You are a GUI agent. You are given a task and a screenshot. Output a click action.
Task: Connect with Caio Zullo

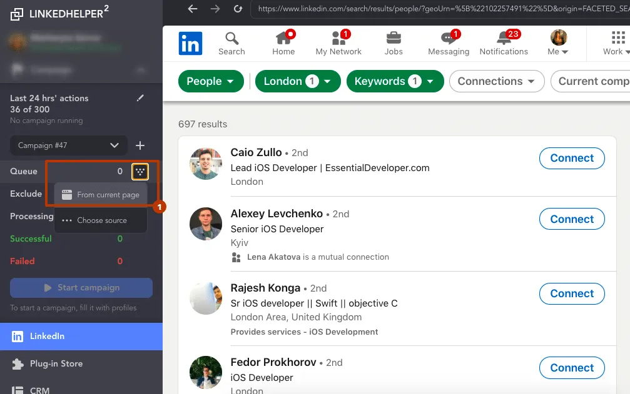(x=572, y=159)
